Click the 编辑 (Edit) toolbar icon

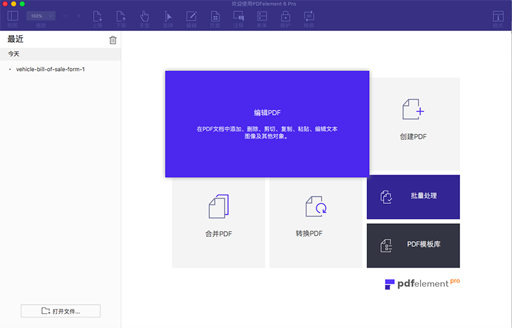[192, 17]
